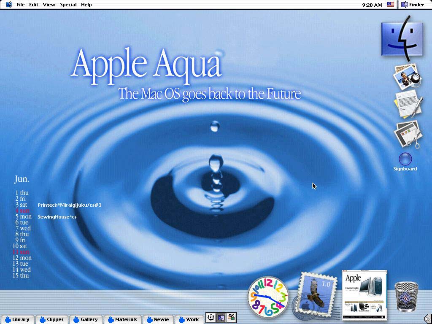Click the calendar date 5 mon
432x324 pixels.
tap(24, 216)
